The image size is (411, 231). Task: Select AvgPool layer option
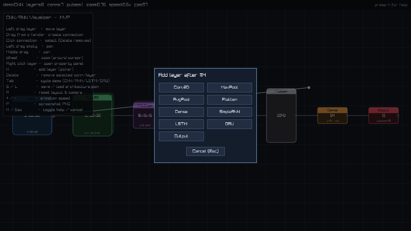(x=181, y=100)
